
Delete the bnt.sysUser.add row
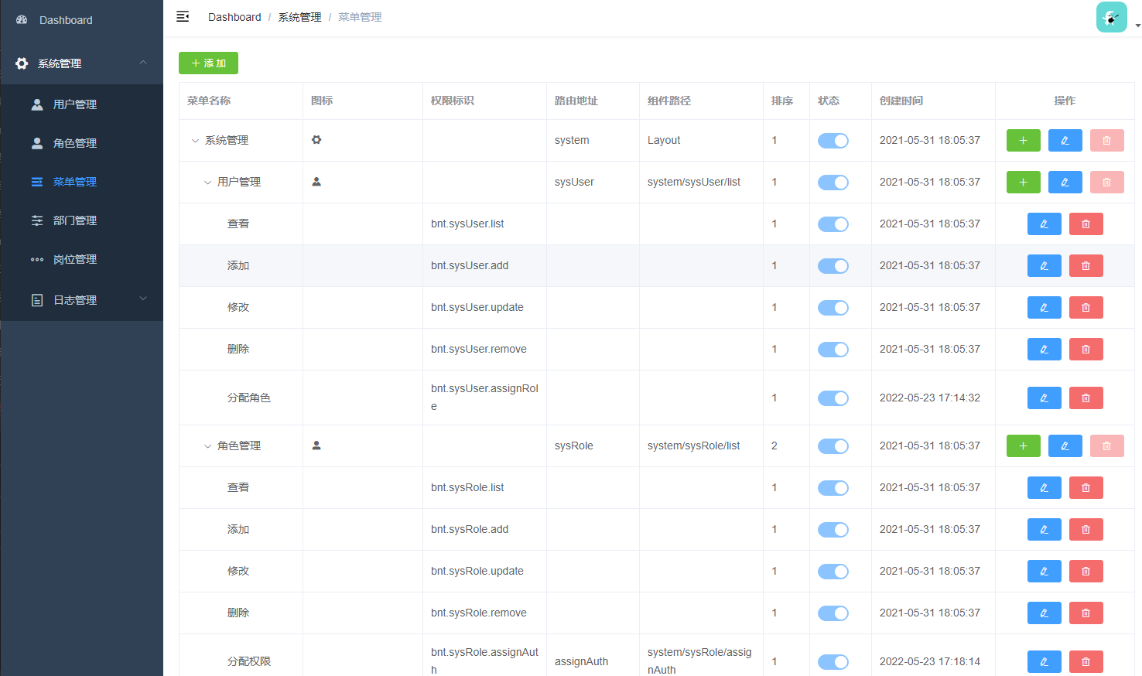click(1086, 266)
